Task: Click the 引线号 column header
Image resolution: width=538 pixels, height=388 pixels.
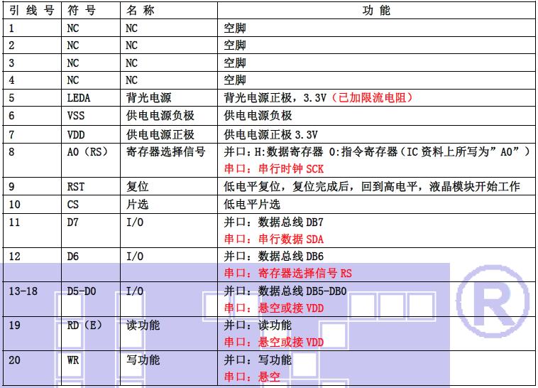Action: pyautogui.click(x=31, y=11)
